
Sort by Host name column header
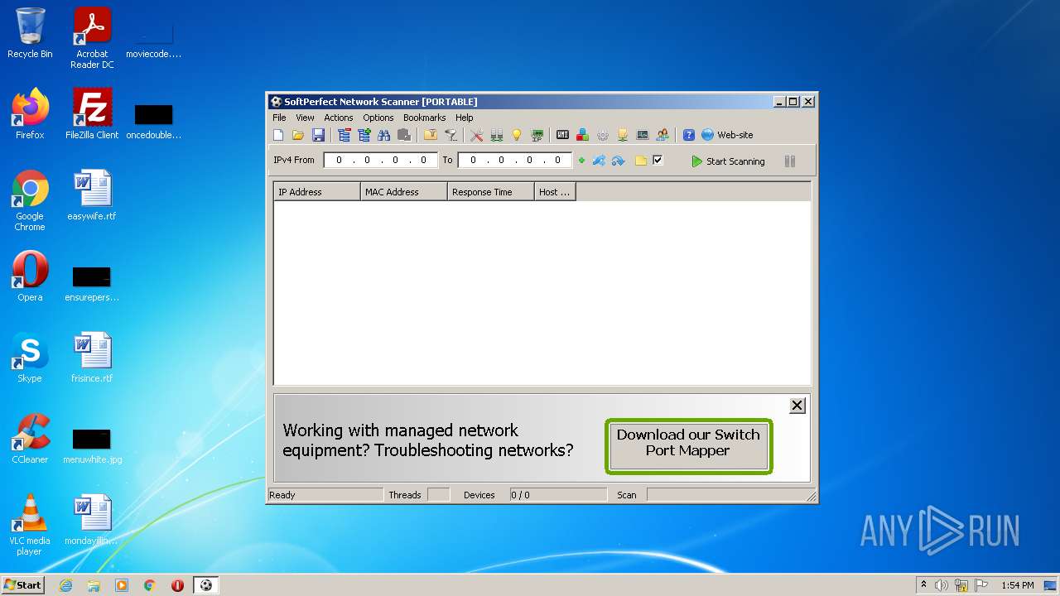555,192
